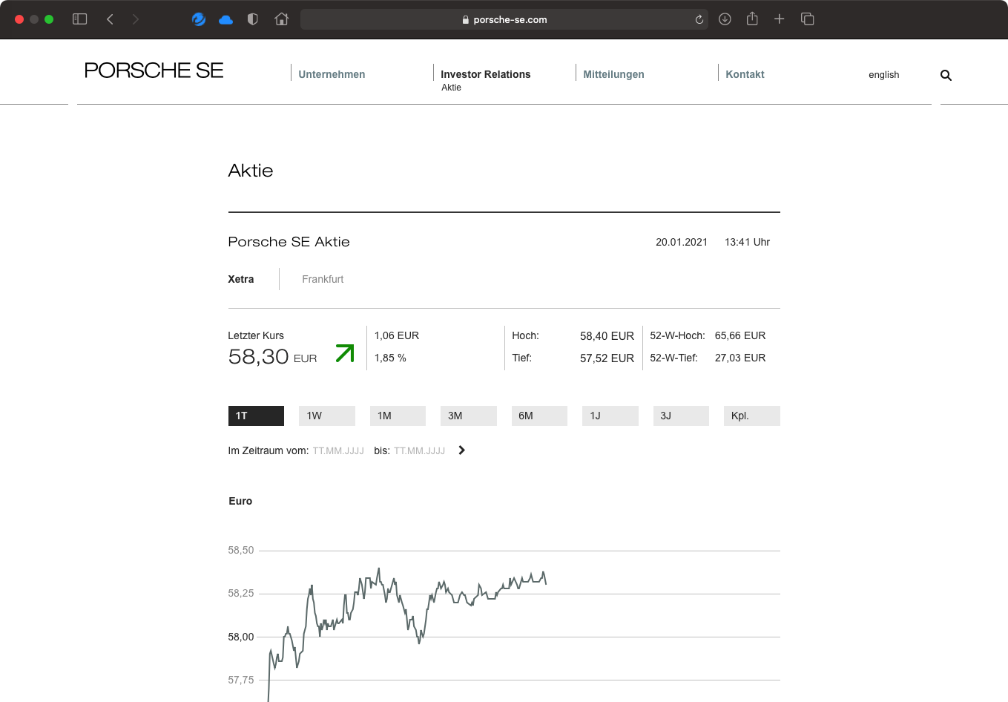1008x702 pixels.
Task: Open the Mitteilungen menu
Action: coord(613,74)
